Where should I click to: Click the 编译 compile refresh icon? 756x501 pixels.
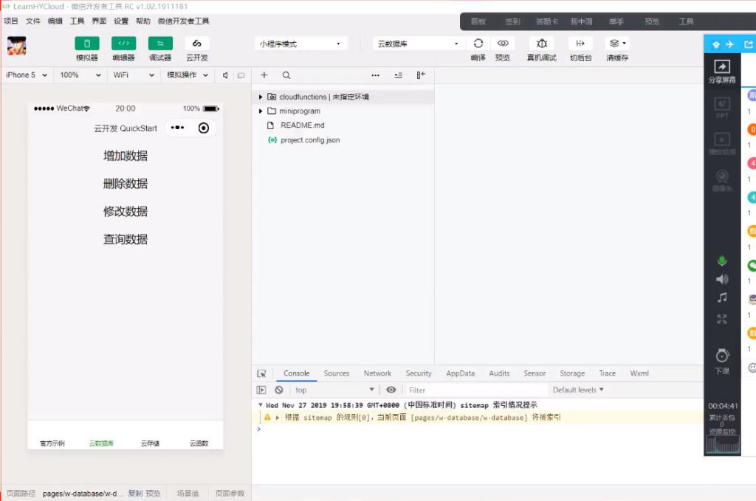point(478,44)
